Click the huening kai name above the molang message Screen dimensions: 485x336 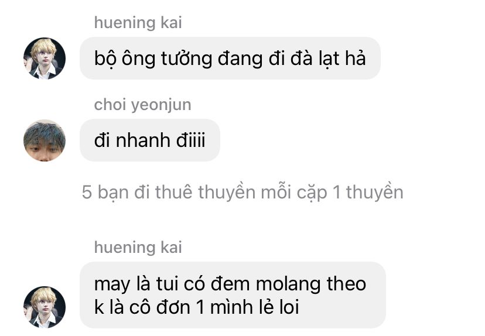[x=138, y=247]
